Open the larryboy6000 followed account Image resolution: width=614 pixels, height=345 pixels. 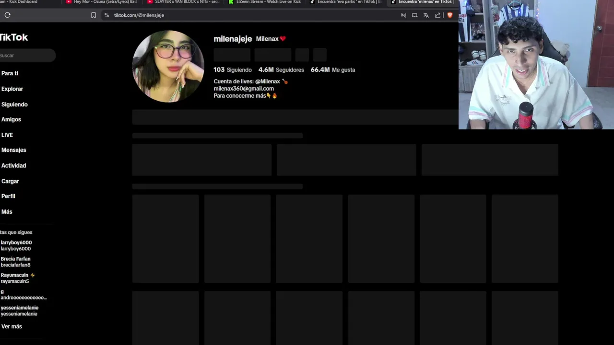point(16,245)
